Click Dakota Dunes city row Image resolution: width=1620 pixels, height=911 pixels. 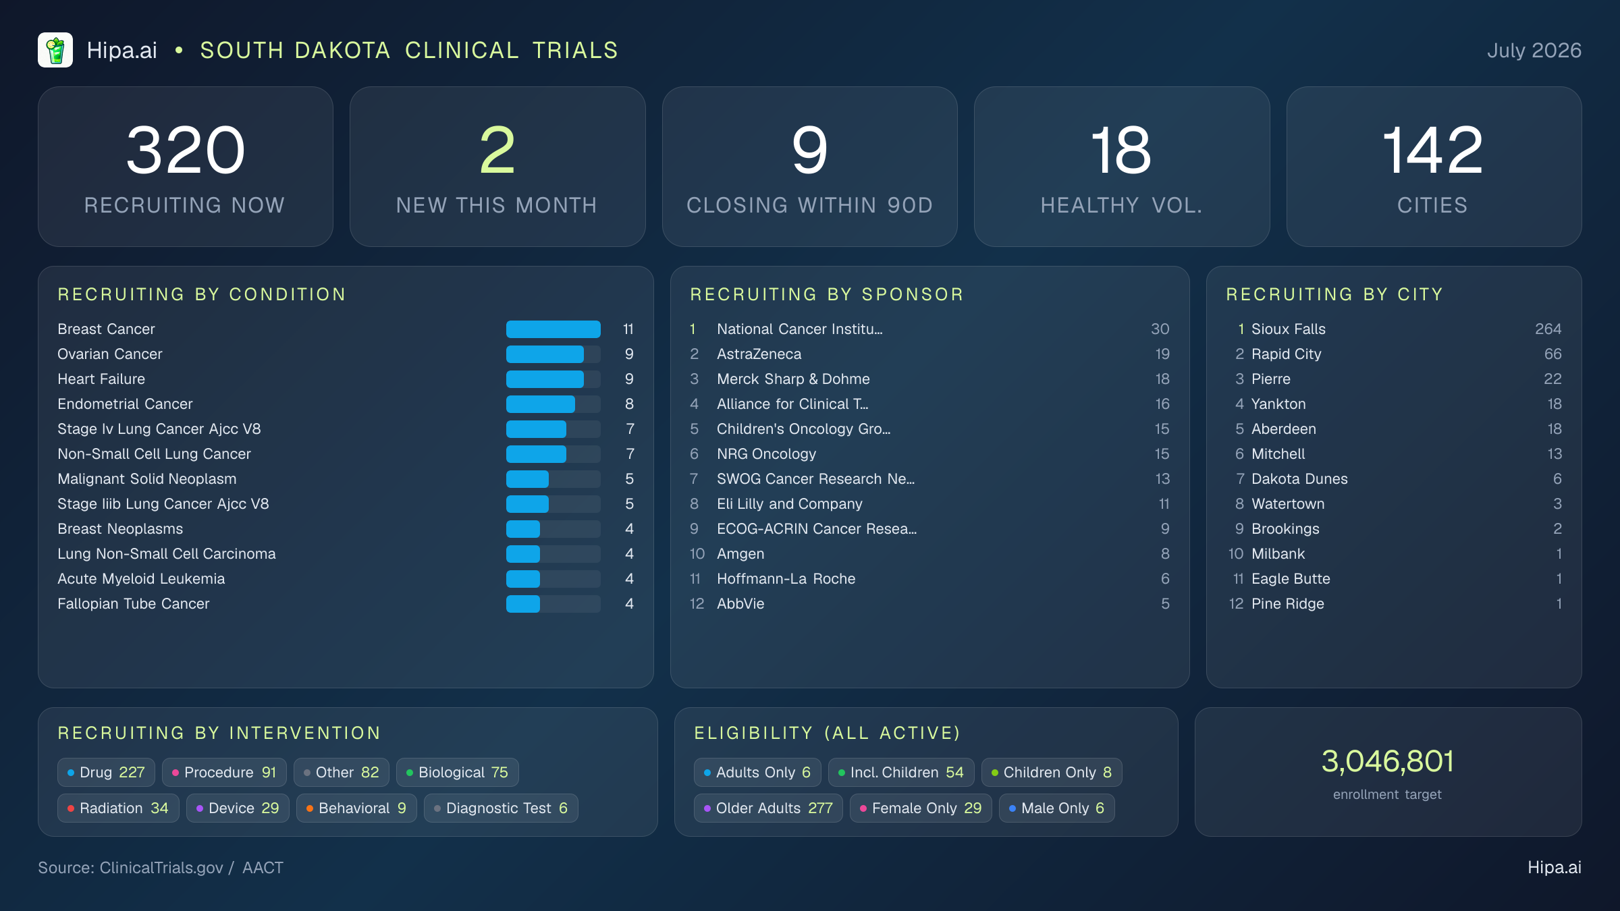point(1394,479)
